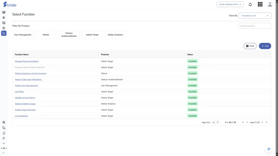
Task: Open Adobe Target Activities function
Action: pos(25,110)
